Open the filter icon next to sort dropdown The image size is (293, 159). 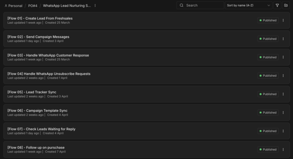277,5
